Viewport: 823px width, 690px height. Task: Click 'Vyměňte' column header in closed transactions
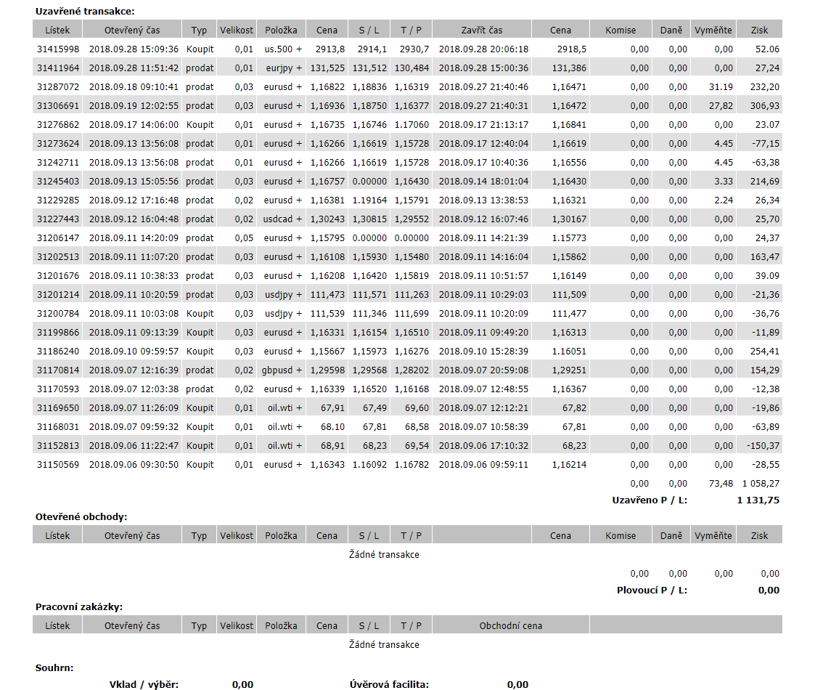713,31
